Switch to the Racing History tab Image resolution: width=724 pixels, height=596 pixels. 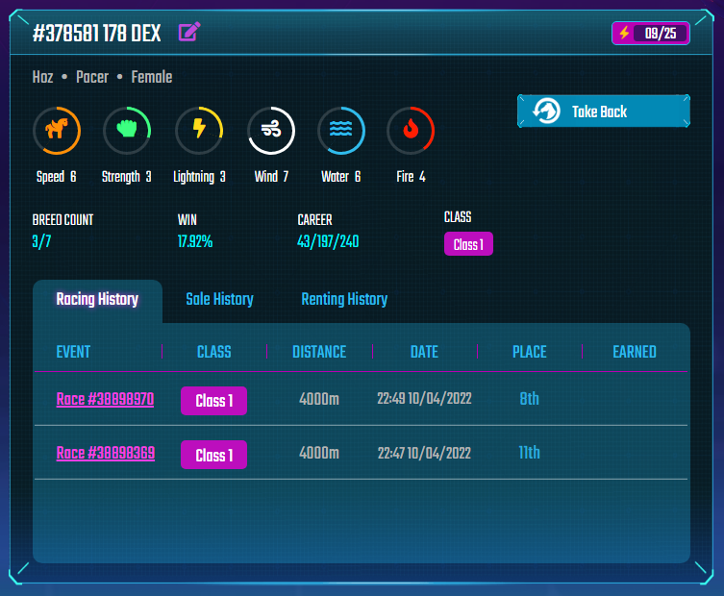(97, 299)
